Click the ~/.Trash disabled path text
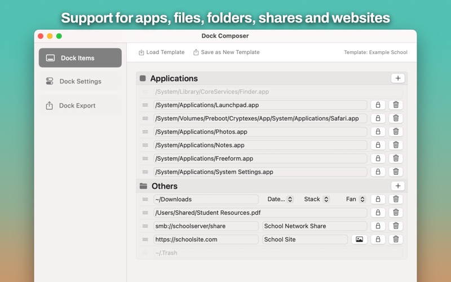The image size is (451, 282). [x=166, y=253]
